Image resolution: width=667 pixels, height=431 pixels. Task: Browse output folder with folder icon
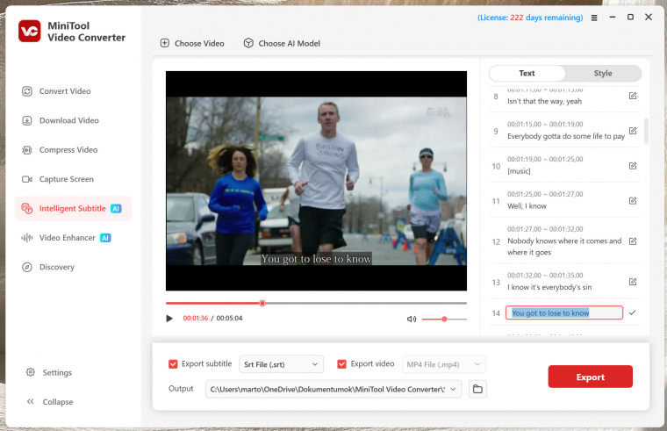point(477,389)
